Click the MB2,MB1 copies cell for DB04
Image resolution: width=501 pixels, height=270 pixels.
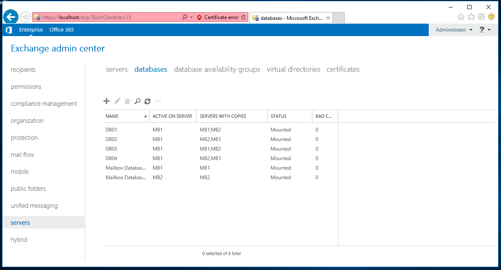tap(210, 158)
